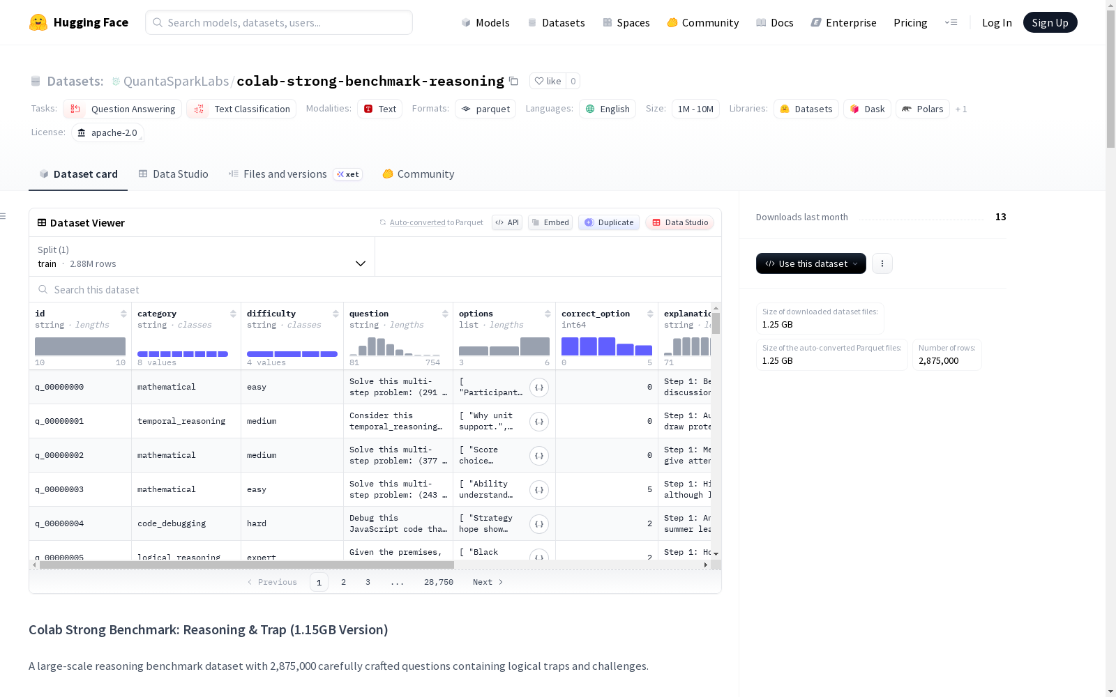
Task: Open the left sidebar table-of-contents icon
Action: (3, 216)
